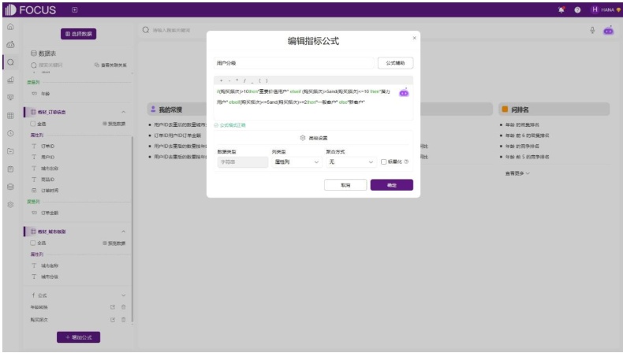
Task: Enable the 标量化 checkbox
Action: [x=383, y=162]
